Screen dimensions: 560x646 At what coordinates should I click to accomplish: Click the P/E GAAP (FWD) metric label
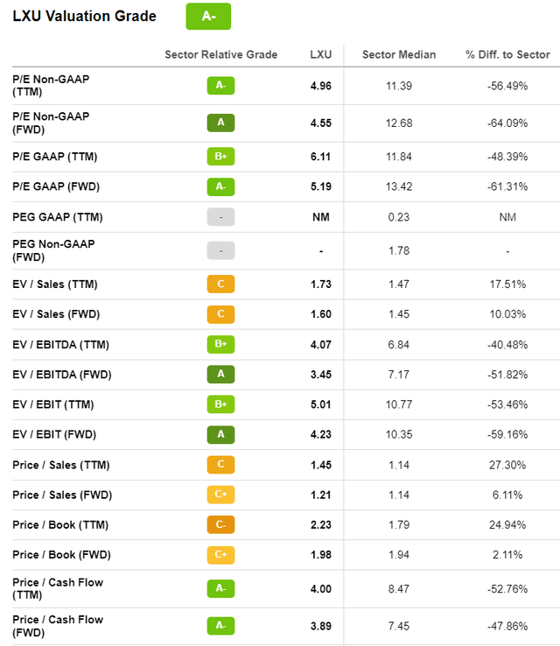pyautogui.click(x=56, y=186)
